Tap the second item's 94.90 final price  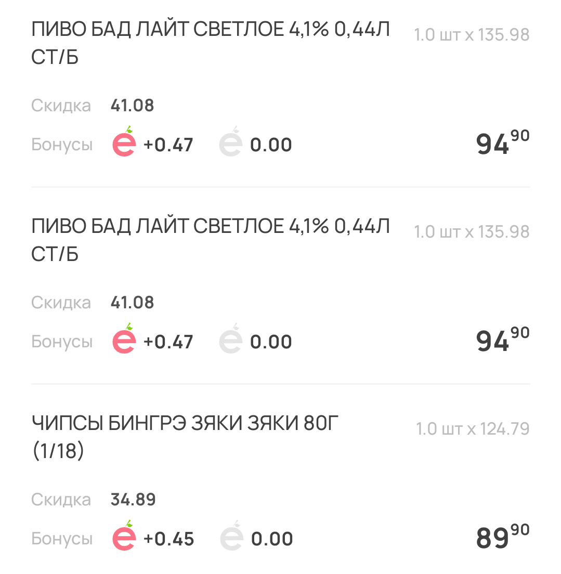pos(503,340)
